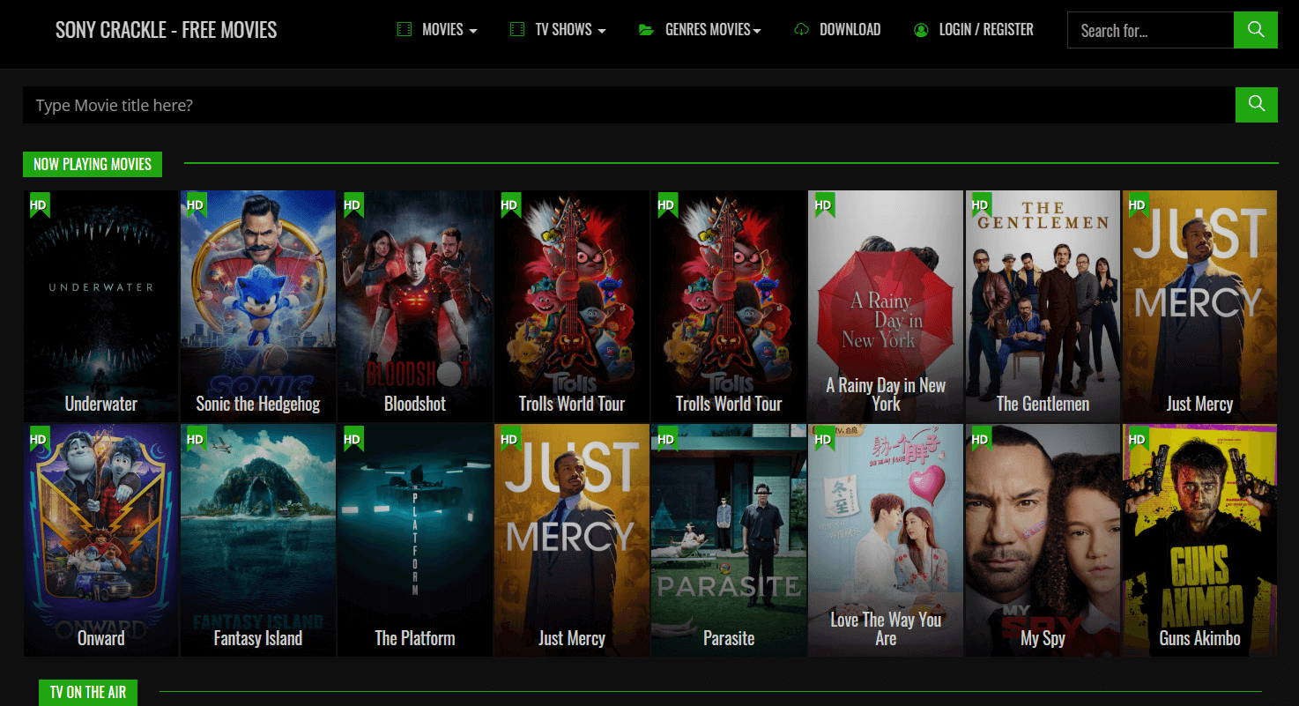The width and height of the screenshot is (1299, 706).
Task: Click the HD badge on Parasite
Action: (666, 438)
